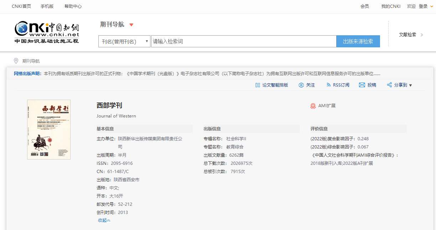Click the 论文智能排版 layout icon
Screen dimensions: 436x230
coord(258,85)
